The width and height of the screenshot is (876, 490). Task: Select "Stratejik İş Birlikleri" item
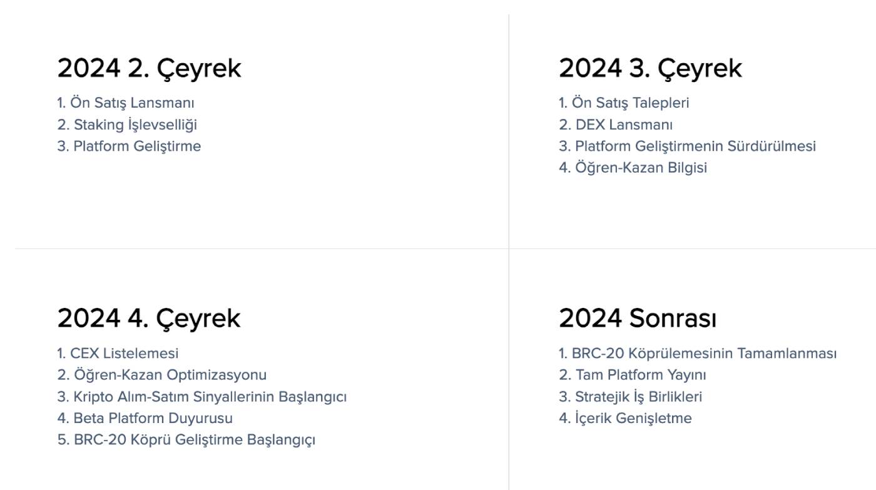coord(639,397)
